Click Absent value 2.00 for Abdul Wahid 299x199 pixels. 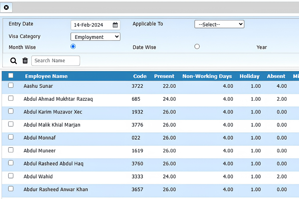[x=282, y=177]
